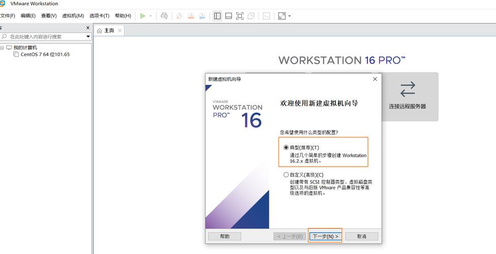The image size is (496, 254).
Task: Open the 编辑(E) menu
Action: coord(28,16)
